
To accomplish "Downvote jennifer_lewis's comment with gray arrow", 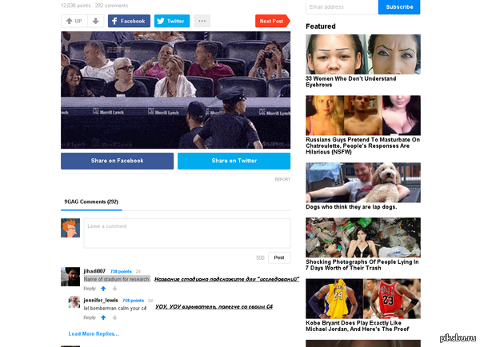I will coord(114,317).
